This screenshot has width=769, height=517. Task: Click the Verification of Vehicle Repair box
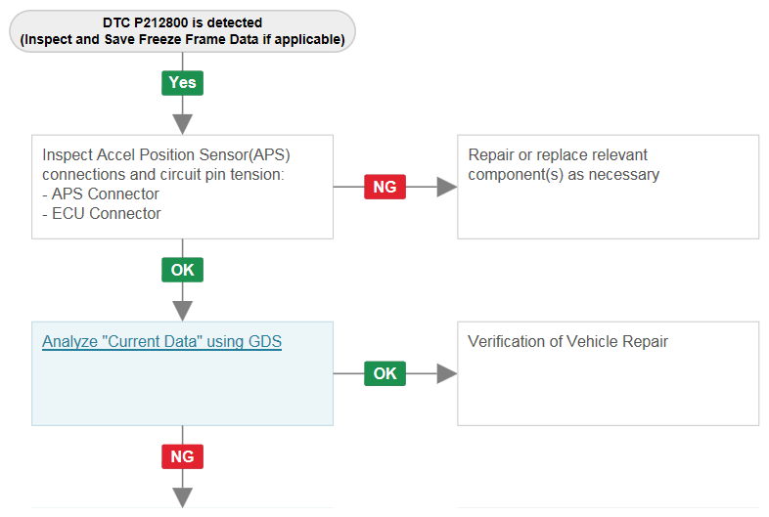click(x=609, y=373)
